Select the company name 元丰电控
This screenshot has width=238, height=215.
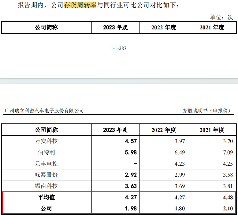click(46, 164)
